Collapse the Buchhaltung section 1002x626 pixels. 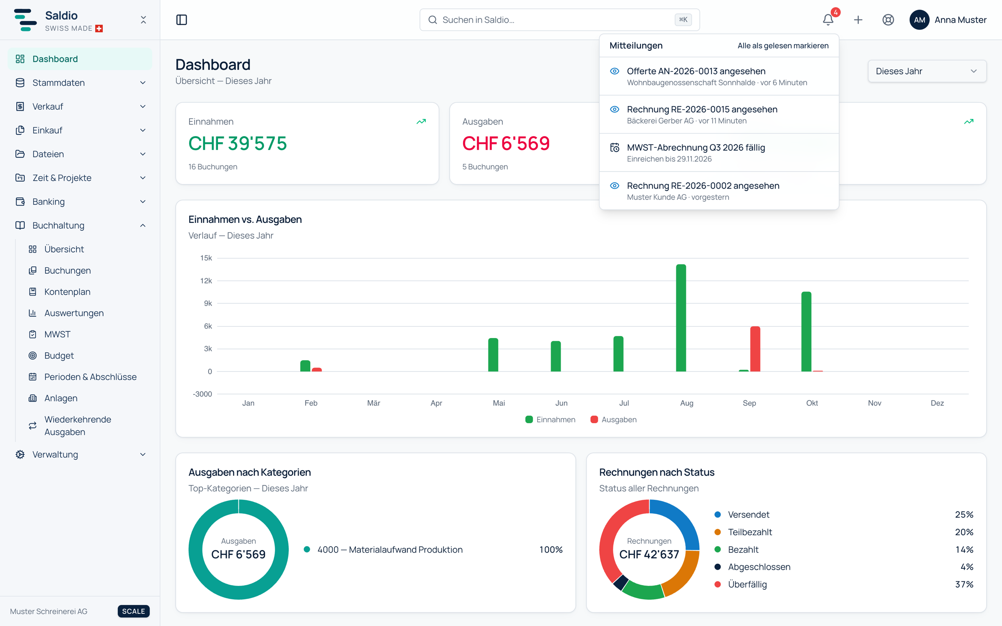(80, 225)
